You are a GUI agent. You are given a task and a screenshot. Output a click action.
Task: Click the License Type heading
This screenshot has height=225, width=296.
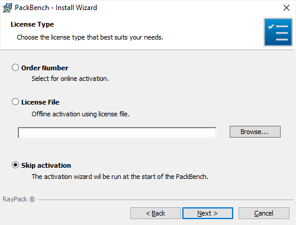pyautogui.click(x=32, y=24)
